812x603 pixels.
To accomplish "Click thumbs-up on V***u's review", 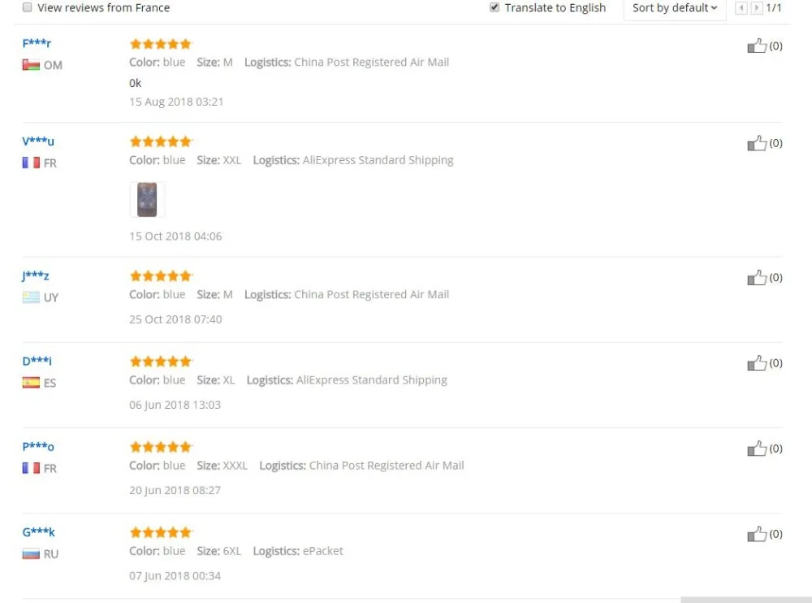I will [757, 143].
